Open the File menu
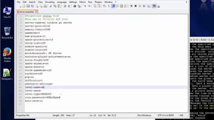This screenshot has height=120, width=214. pos(19,2)
